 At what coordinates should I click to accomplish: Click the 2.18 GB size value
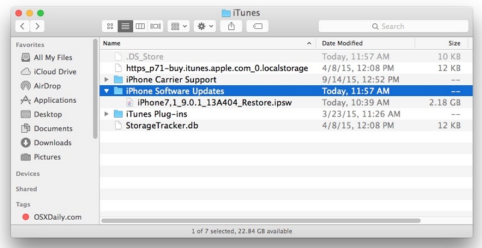click(x=445, y=103)
